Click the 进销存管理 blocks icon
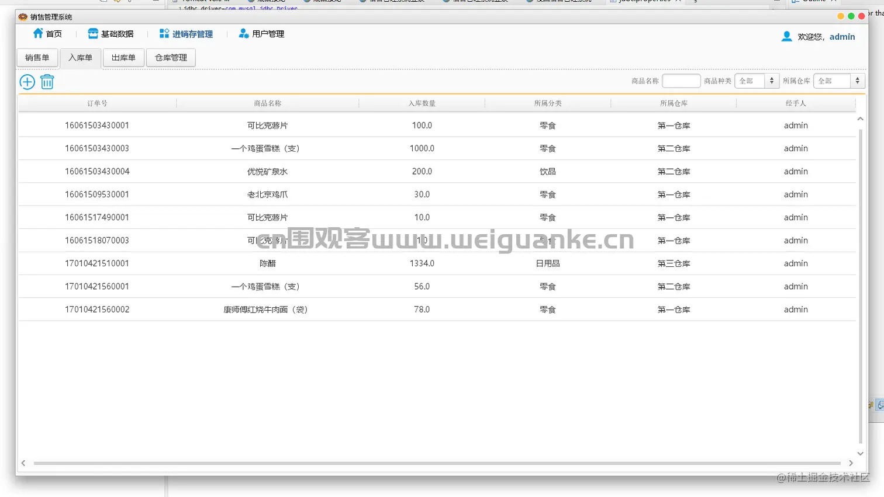The image size is (884, 497). tap(164, 33)
